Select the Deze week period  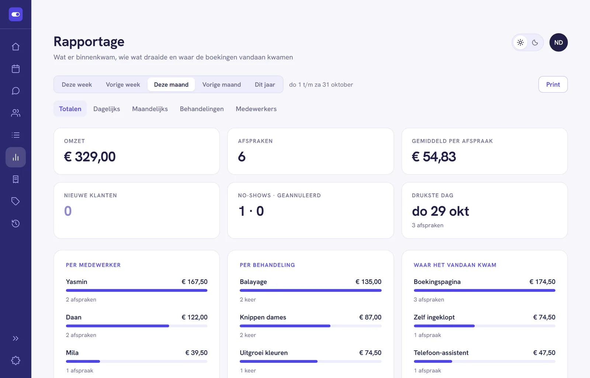pos(77,84)
